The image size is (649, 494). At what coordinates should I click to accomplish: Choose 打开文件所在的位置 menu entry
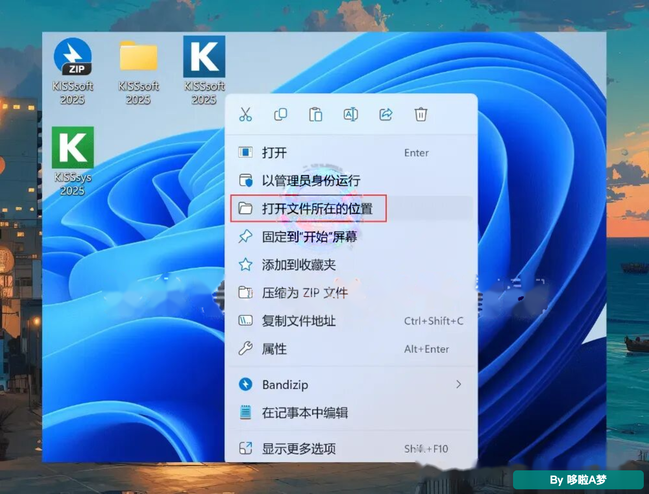tap(351, 208)
